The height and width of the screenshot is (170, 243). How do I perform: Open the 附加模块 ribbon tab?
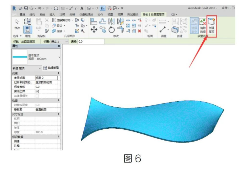coord(133,15)
